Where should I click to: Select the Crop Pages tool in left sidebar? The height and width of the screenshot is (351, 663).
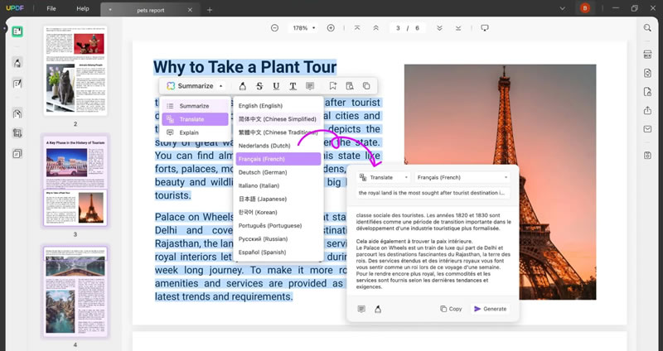coord(17,133)
